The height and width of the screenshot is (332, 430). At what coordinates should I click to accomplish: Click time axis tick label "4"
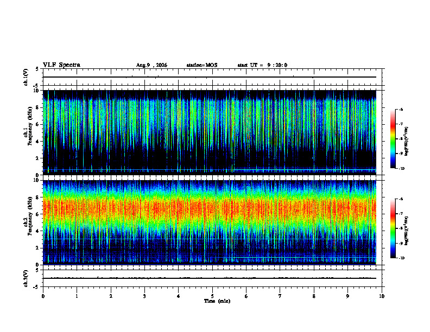point(179,296)
